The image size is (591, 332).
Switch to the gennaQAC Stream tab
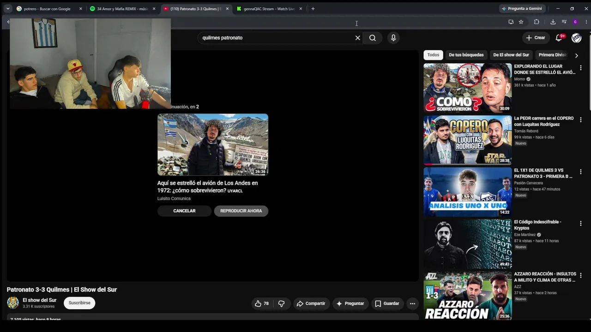pyautogui.click(x=269, y=9)
